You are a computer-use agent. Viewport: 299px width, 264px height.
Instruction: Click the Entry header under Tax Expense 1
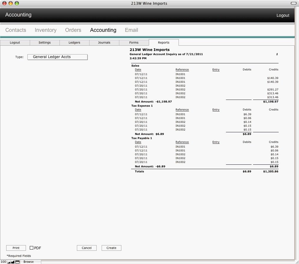click(216, 110)
